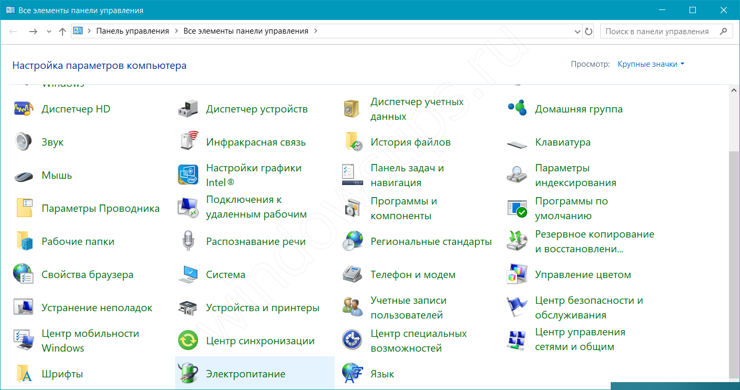Click Все элементы панели управления breadcrumb

tap(245, 31)
